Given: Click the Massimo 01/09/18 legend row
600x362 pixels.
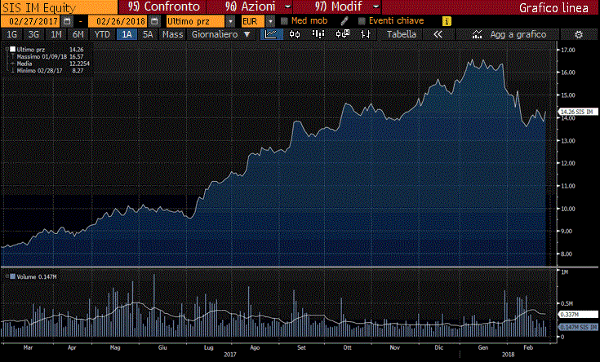Looking at the screenshot, I should pos(50,56).
